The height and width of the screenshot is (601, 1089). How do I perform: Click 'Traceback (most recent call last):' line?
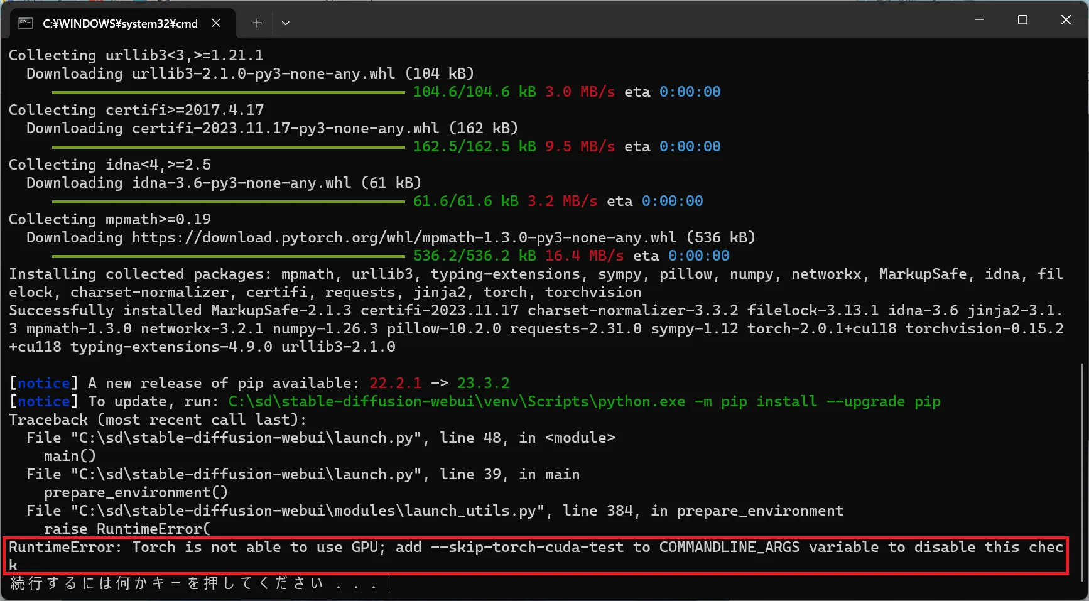click(x=158, y=420)
